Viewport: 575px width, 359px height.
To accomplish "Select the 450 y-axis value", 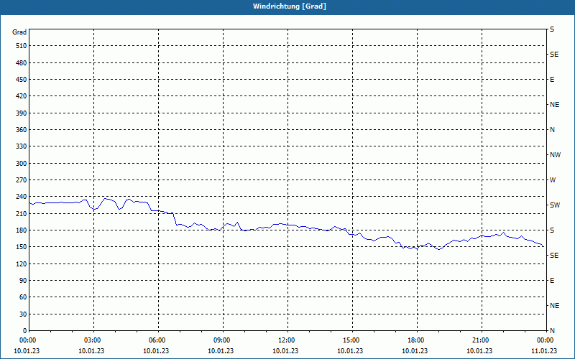I will (22, 80).
